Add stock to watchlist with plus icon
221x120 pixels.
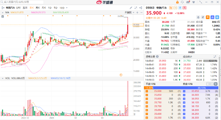pyautogui.click(x=217, y=17)
